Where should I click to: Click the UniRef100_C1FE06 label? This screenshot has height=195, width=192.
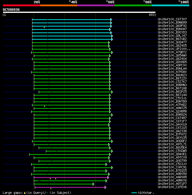172,187
